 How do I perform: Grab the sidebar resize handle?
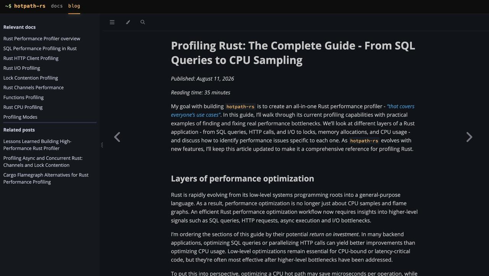(102, 145)
